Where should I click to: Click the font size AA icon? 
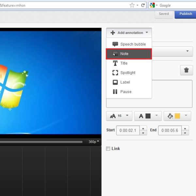[x=113, y=116]
